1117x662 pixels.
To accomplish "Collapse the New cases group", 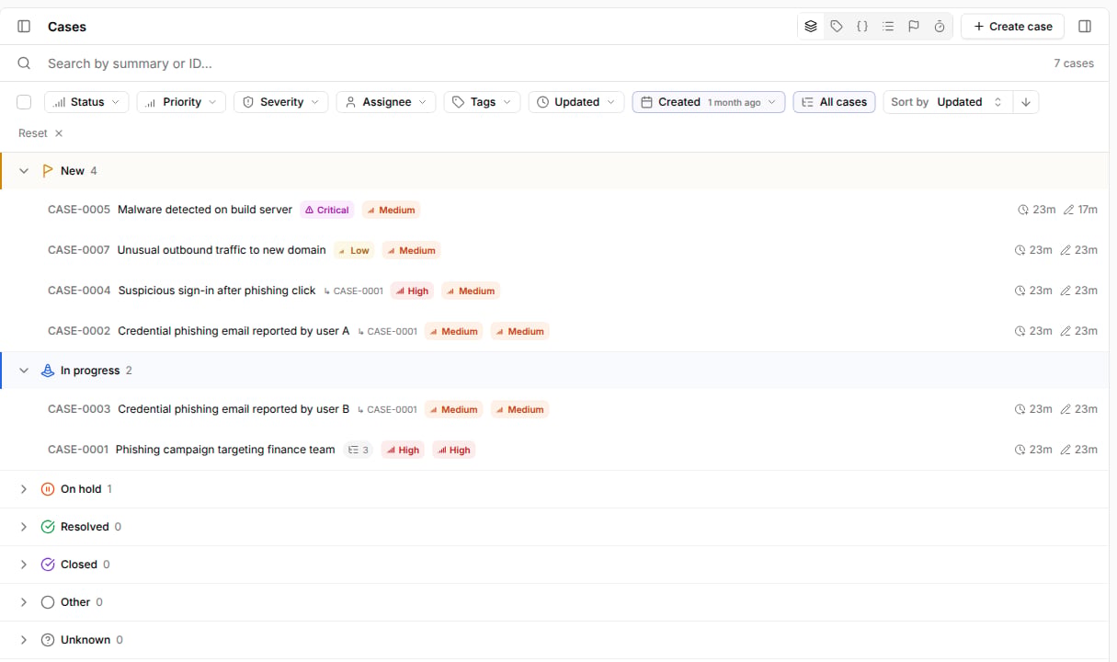I will click(x=24, y=171).
